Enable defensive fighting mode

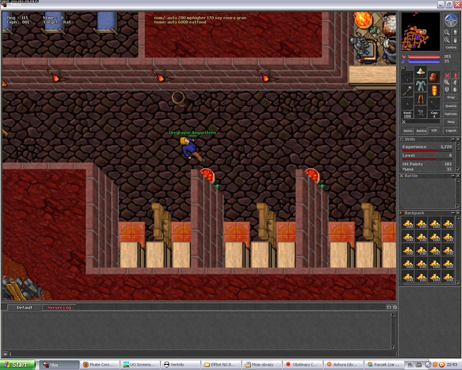(447, 89)
